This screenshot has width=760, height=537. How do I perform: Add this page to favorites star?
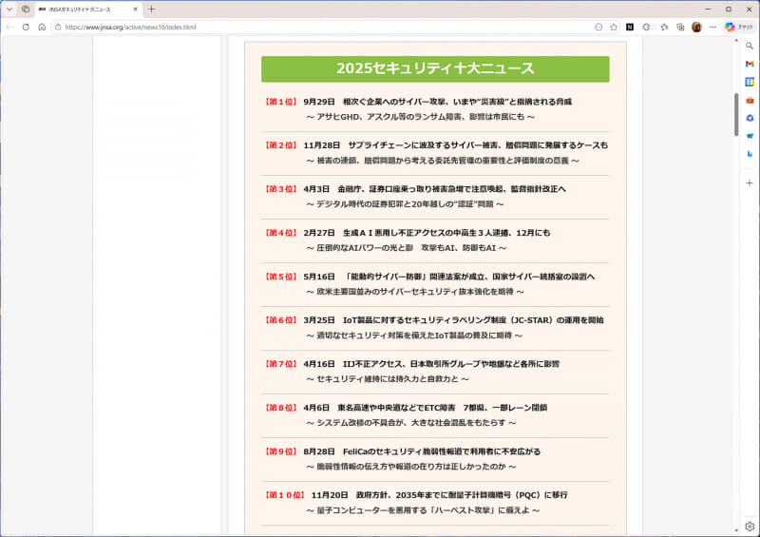tap(614, 28)
